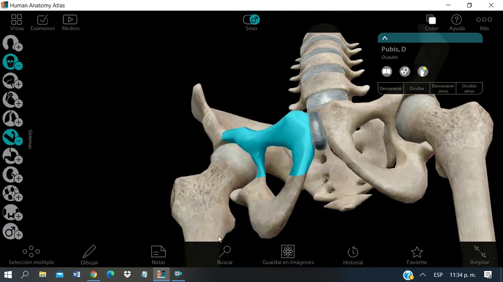Open the Exámenes quizzes section
This screenshot has height=282, width=503.
point(42,22)
